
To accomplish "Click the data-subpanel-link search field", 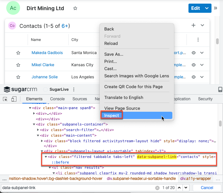I will (x=78, y=188).
